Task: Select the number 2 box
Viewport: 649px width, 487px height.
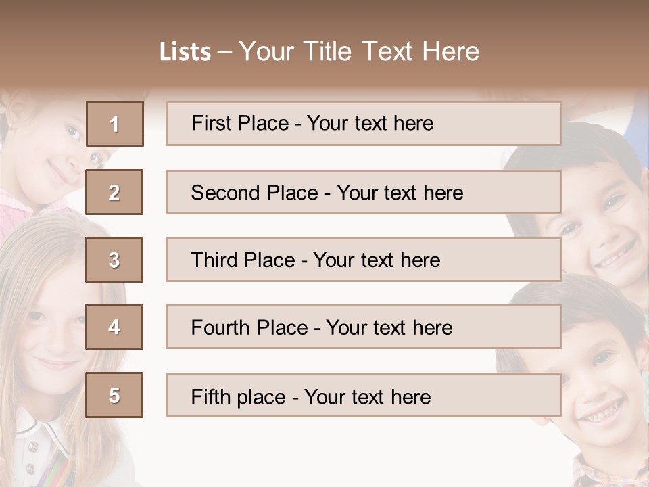Action: coord(114,192)
